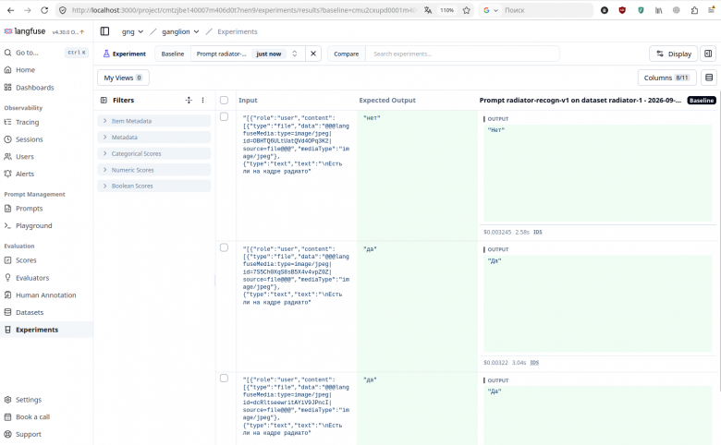Open the Columns 8/11 selector
This screenshot has height=445, width=721.
(666, 78)
